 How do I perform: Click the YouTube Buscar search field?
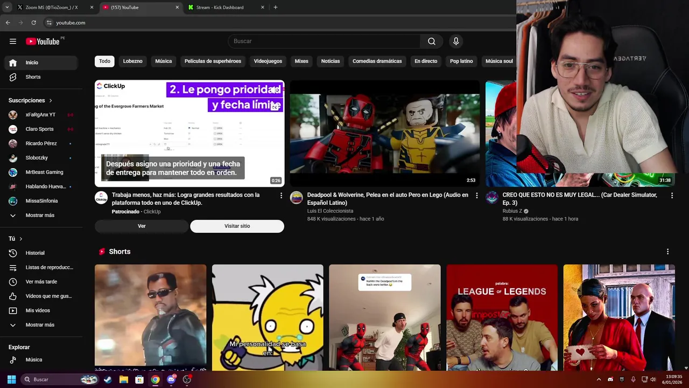(x=324, y=41)
